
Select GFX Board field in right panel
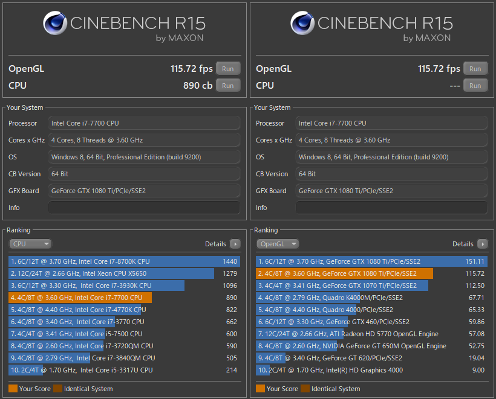point(391,191)
